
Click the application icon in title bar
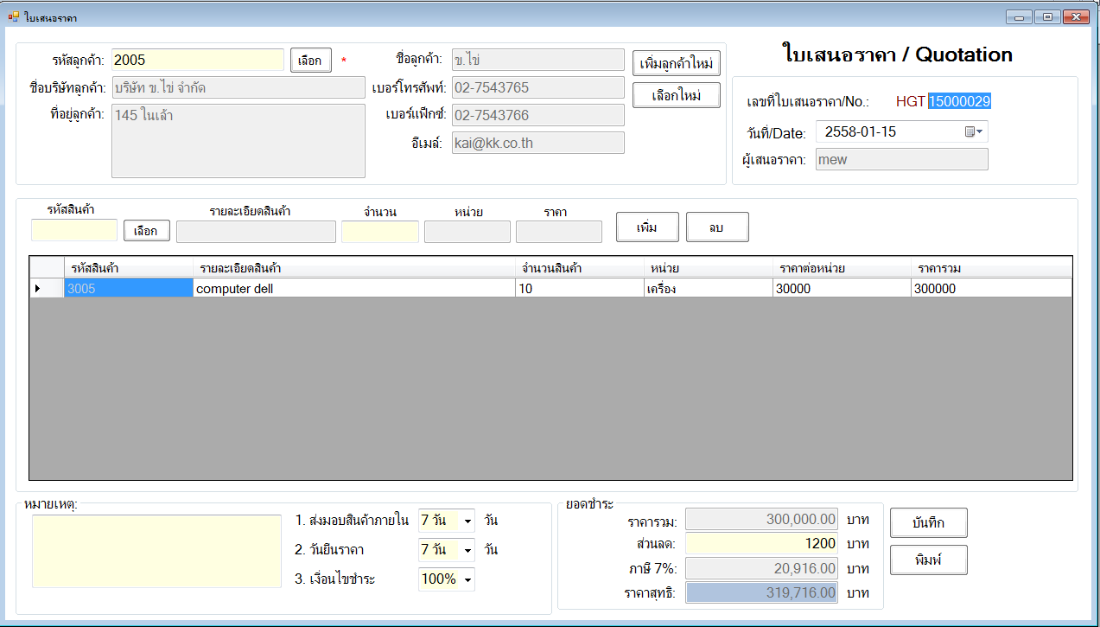coord(13,16)
